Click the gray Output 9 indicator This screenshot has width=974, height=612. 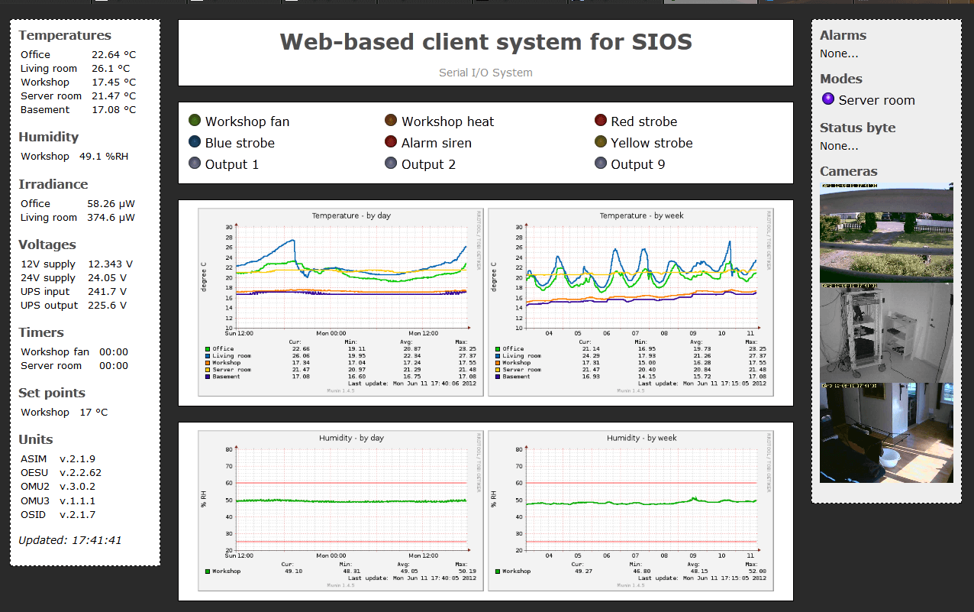coord(600,164)
